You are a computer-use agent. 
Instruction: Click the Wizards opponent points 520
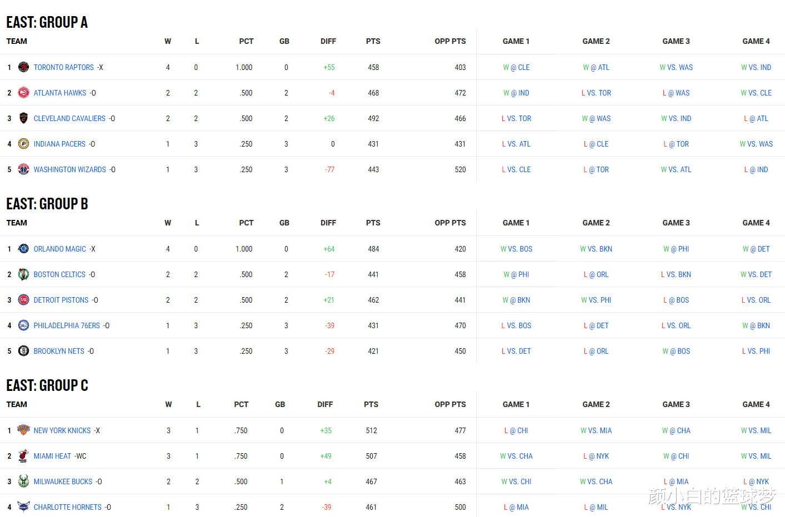coord(461,169)
